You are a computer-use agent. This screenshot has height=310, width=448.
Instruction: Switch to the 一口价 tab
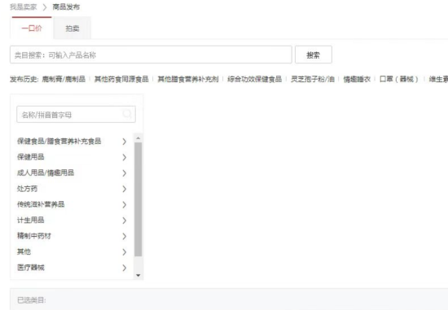click(32, 28)
